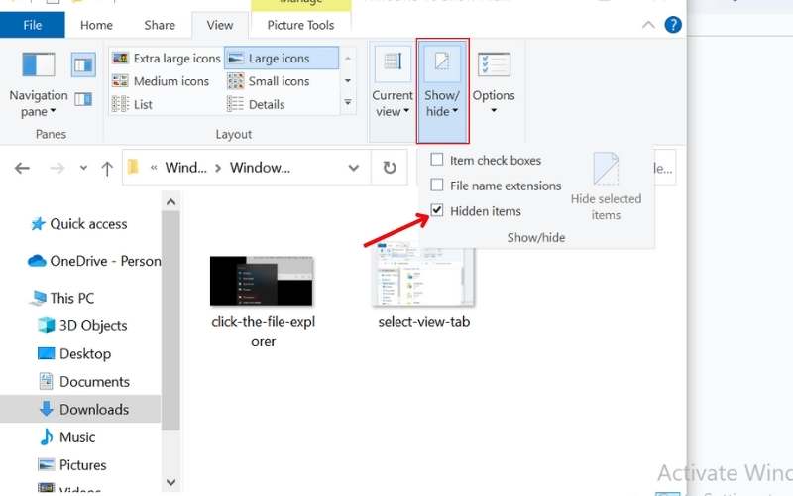Open the Picture Tools tab
Screen dimensions: 793x496
[x=300, y=25]
